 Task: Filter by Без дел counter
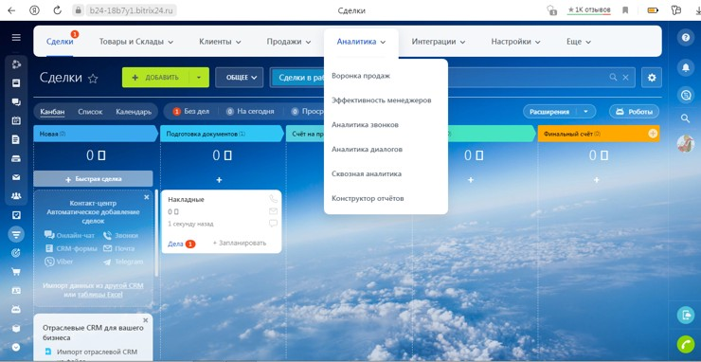pos(191,112)
